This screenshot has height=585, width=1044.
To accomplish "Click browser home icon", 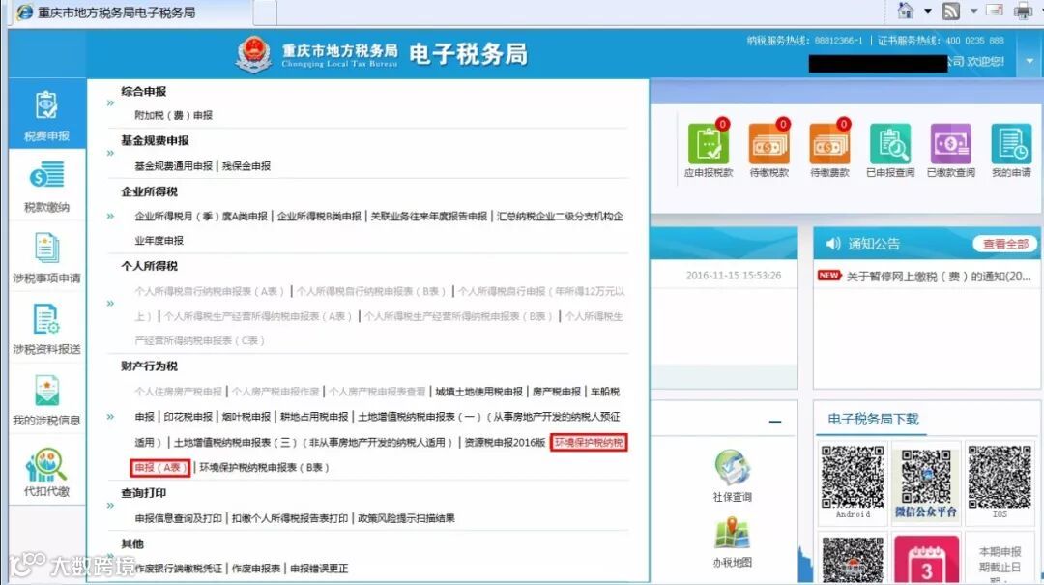I will click(906, 11).
